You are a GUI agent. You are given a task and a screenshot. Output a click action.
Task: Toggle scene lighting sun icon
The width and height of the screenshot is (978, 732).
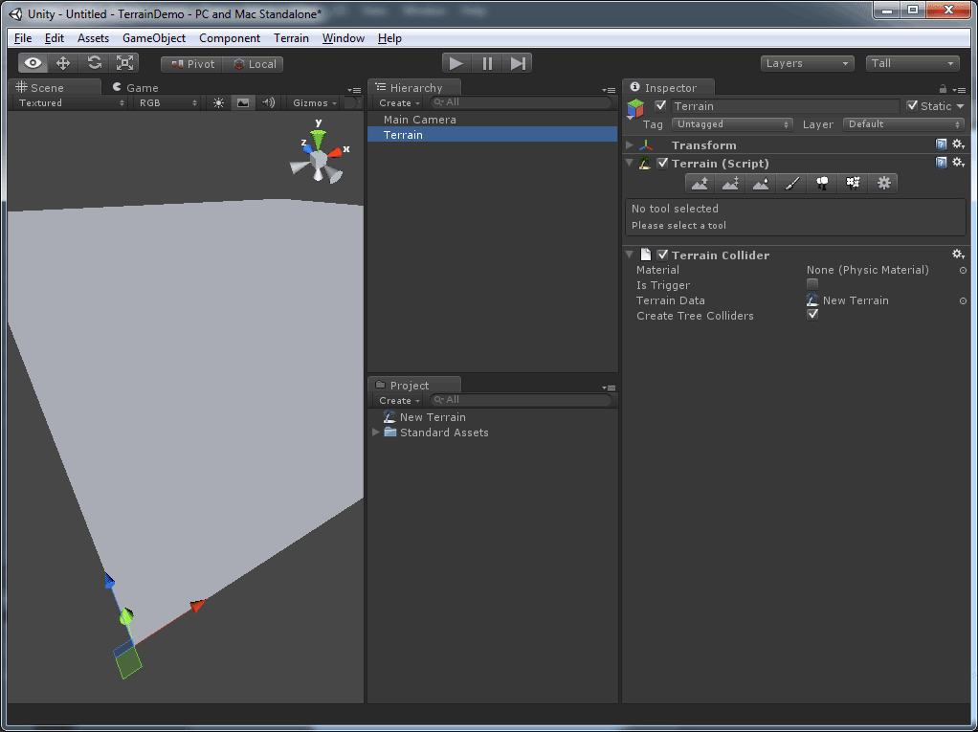click(218, 103)
